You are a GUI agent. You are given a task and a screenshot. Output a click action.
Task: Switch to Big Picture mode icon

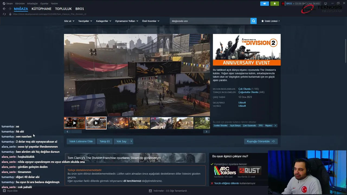(325, 4)
